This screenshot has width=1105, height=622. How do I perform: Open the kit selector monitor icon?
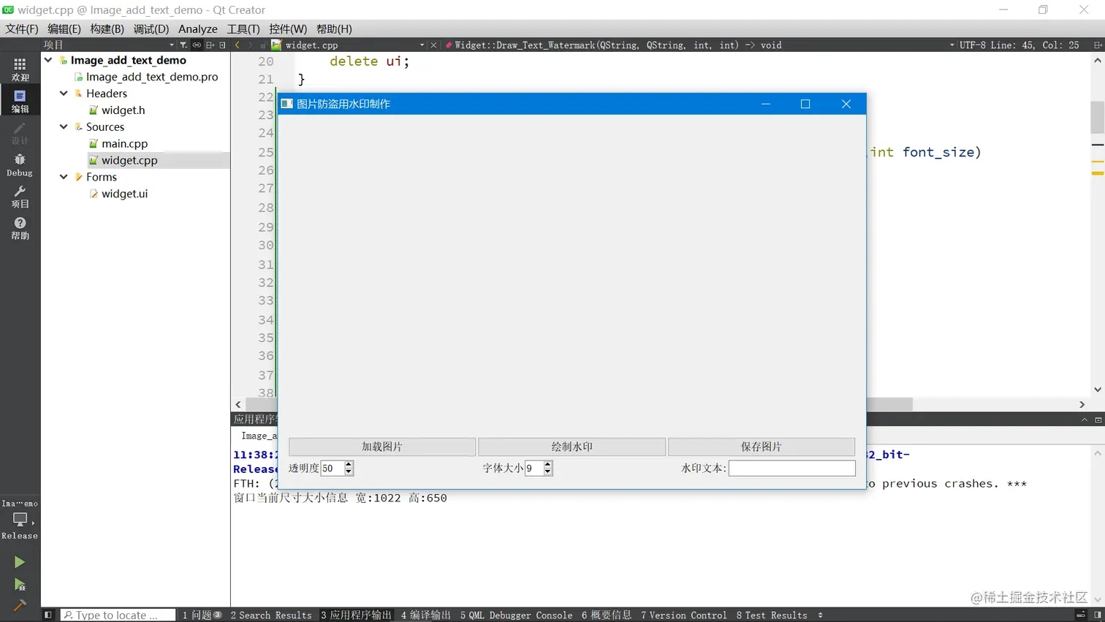pyautogui.click(x=20, y=520)
